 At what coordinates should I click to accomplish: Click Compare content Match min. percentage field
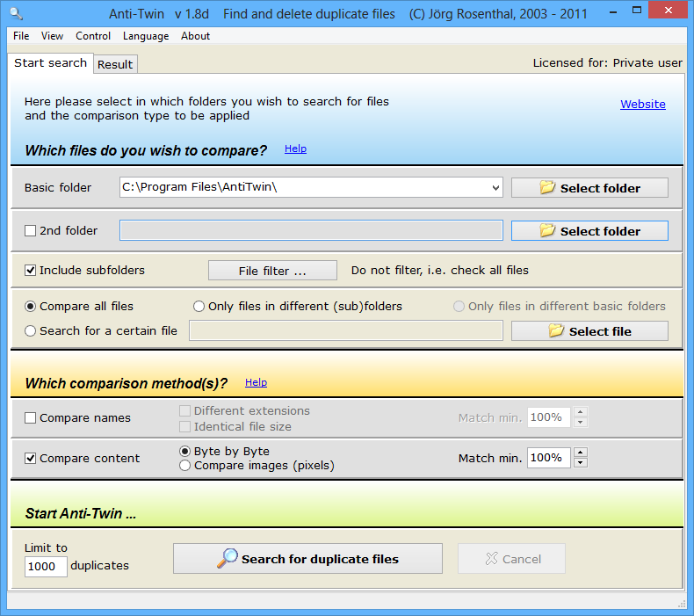point(549,458)
